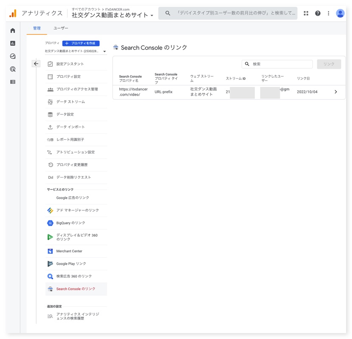Click the Google apps grid icon

306,14
